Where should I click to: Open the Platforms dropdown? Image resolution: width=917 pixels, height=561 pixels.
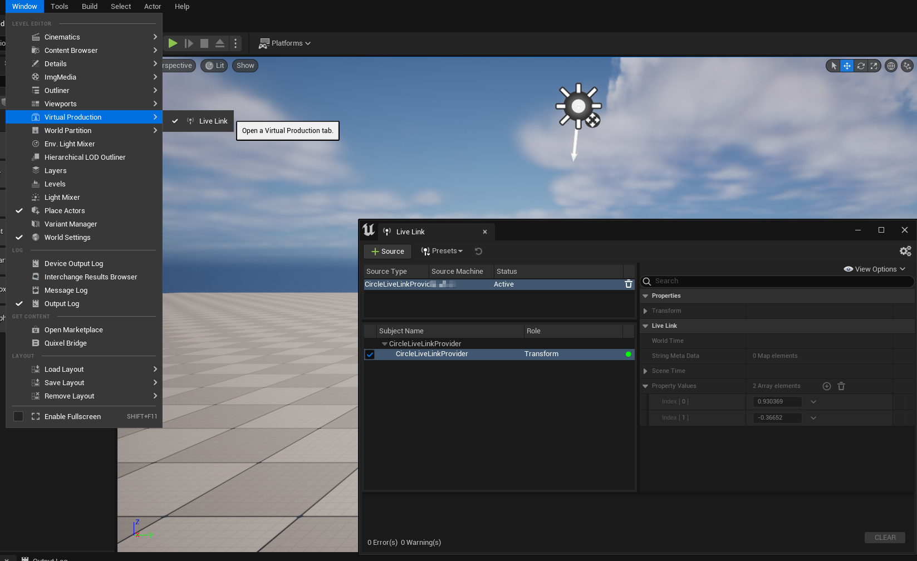click(285, 43)
